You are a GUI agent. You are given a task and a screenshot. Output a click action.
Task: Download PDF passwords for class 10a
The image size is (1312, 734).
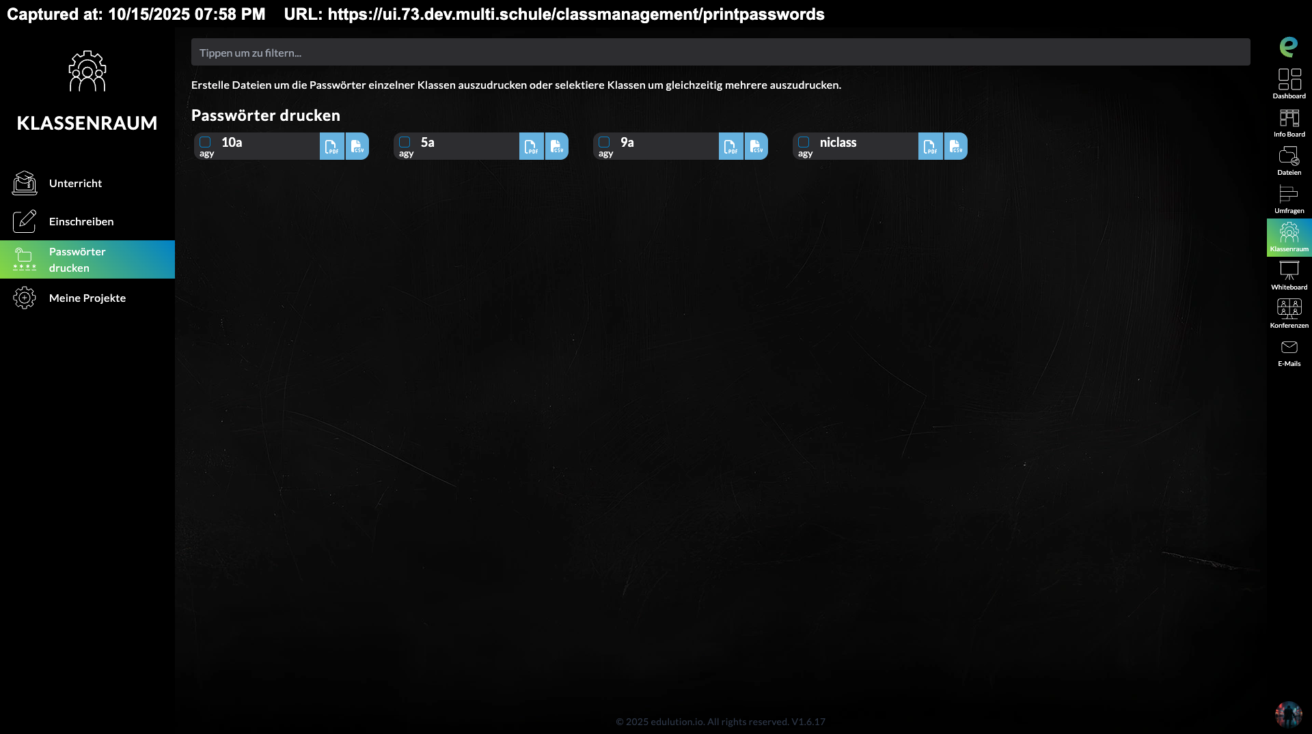click(x=331, y=146)
